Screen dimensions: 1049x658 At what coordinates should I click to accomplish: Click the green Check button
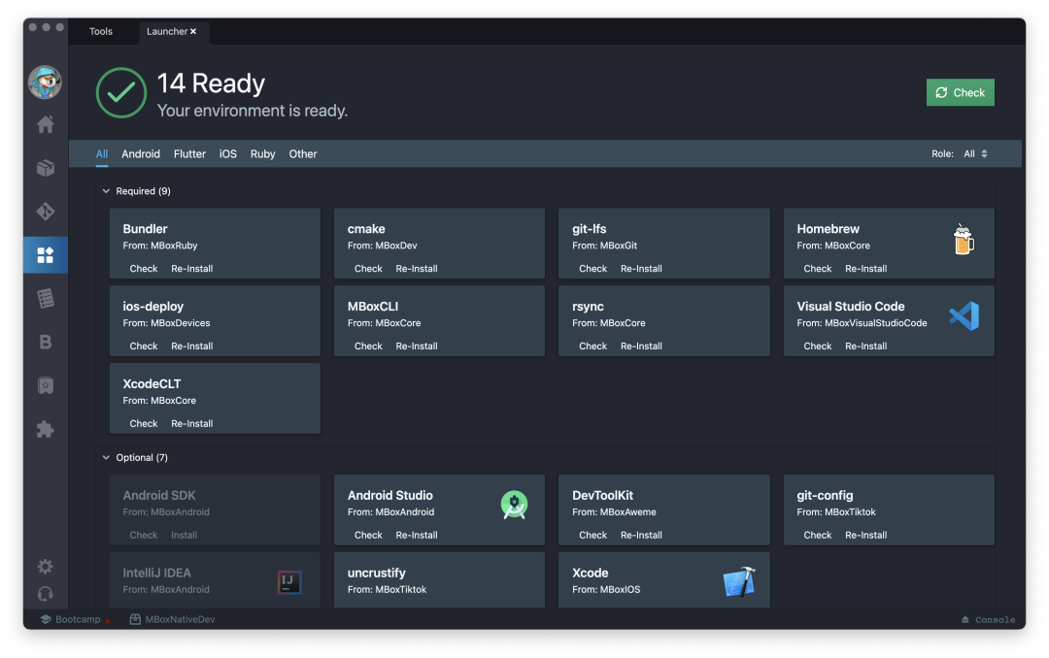point(960,92)
